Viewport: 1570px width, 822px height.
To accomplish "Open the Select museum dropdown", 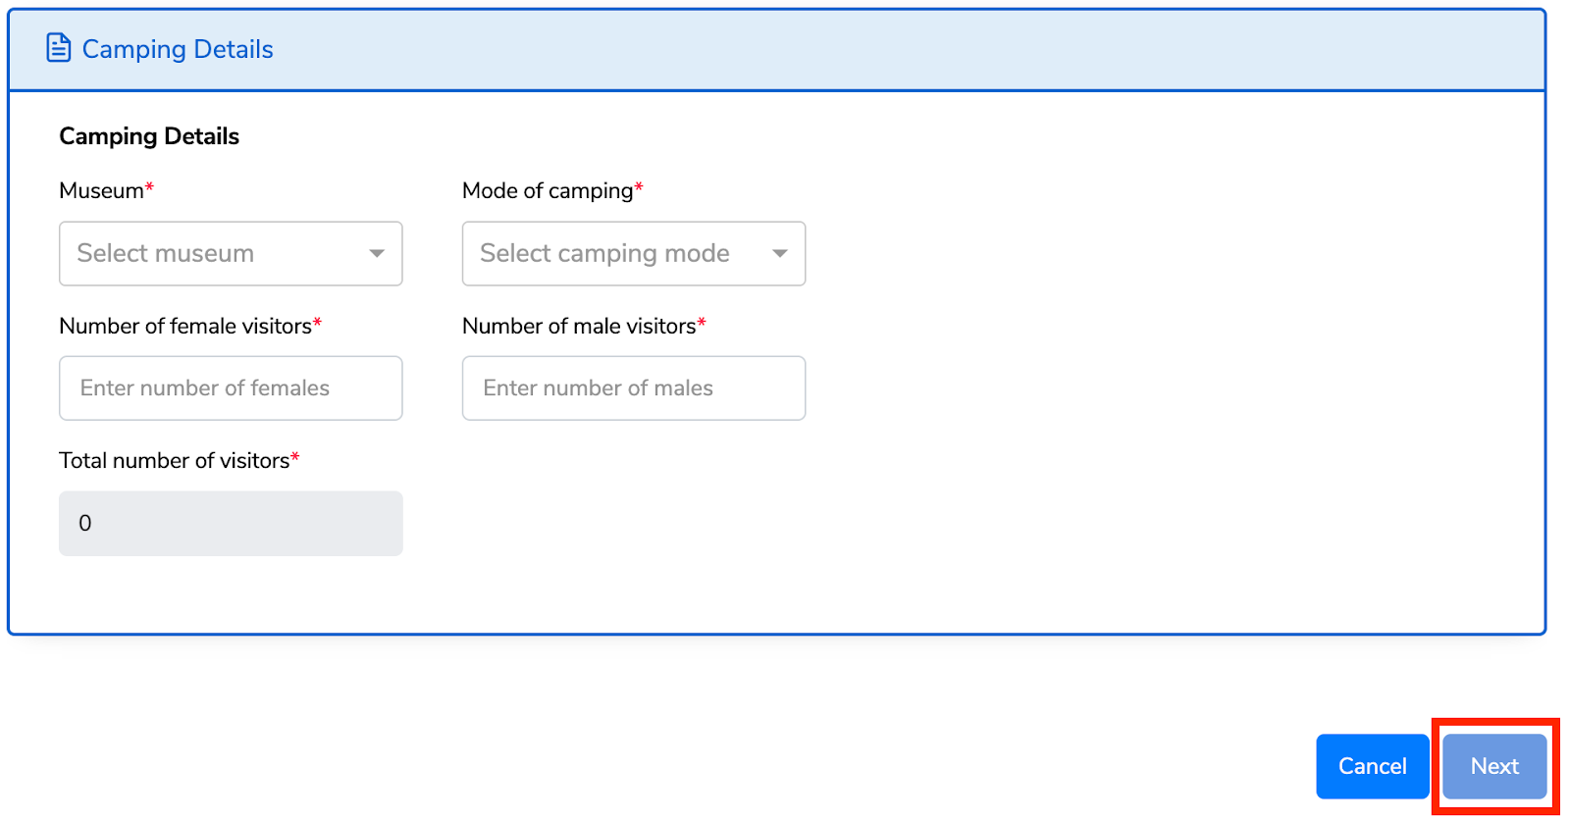I will click(x=231, y=253).
